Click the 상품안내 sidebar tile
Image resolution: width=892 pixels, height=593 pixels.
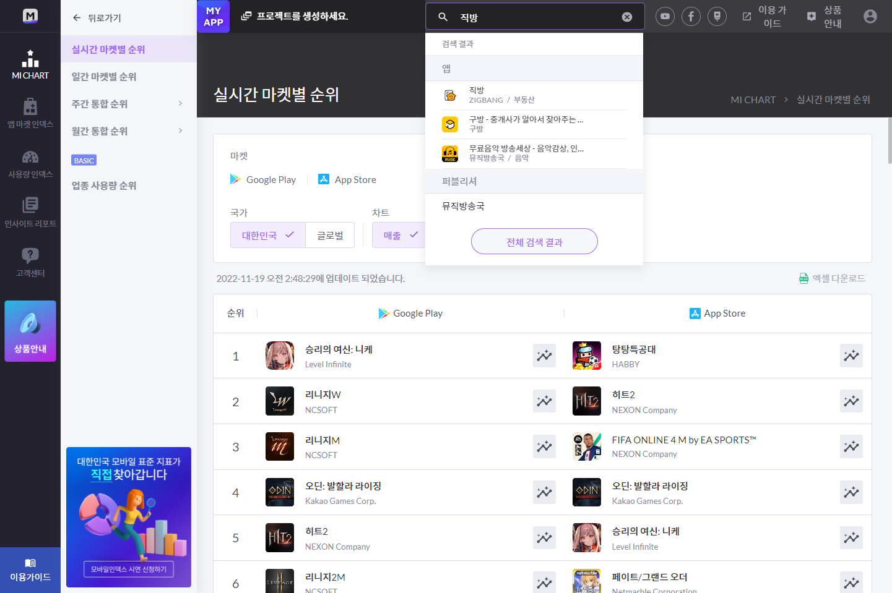(x=30, y=331)
